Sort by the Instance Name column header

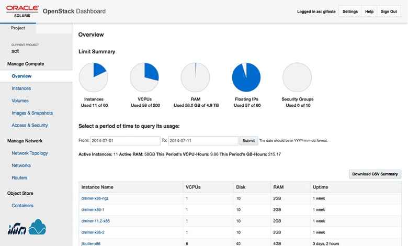[x=97, y=187]
